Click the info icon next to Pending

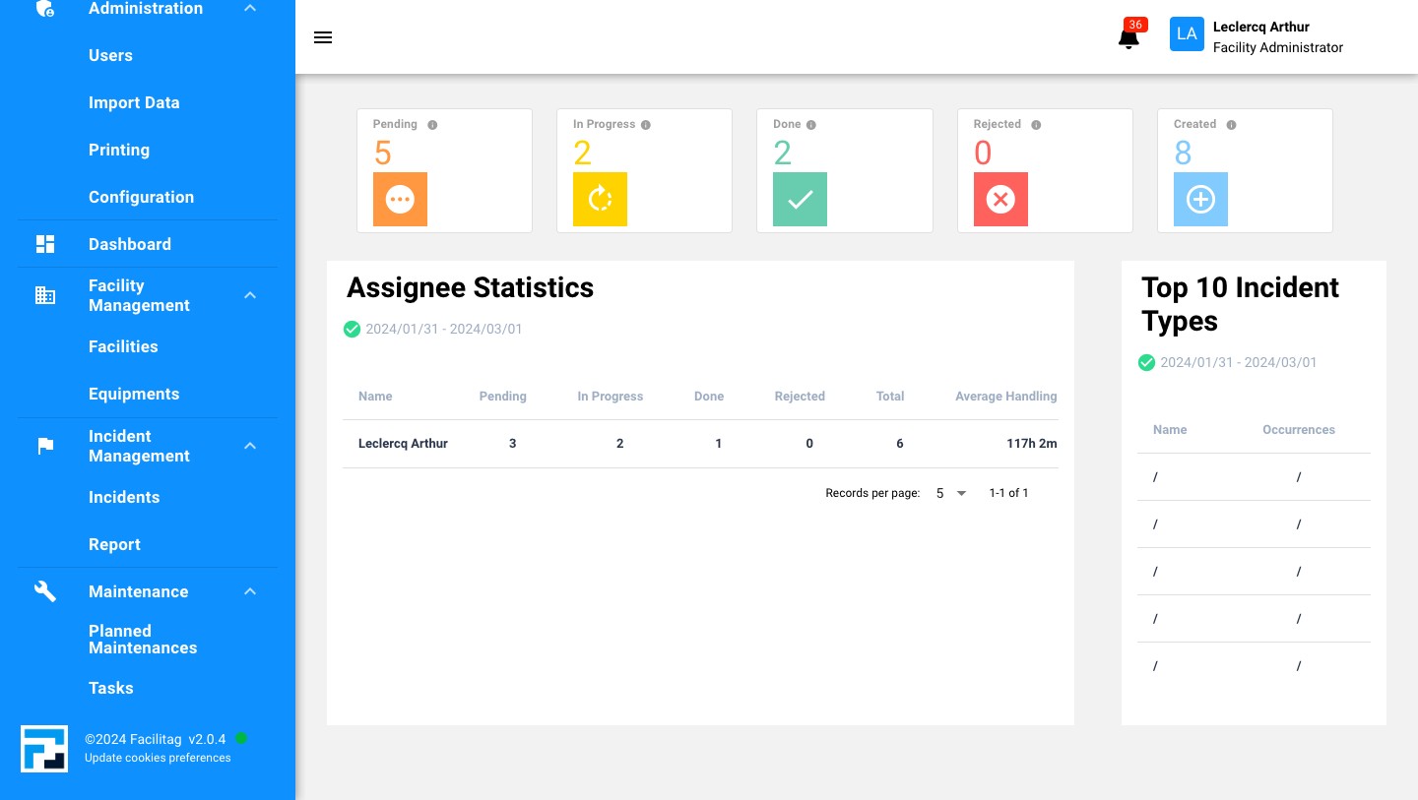point(432,124)
